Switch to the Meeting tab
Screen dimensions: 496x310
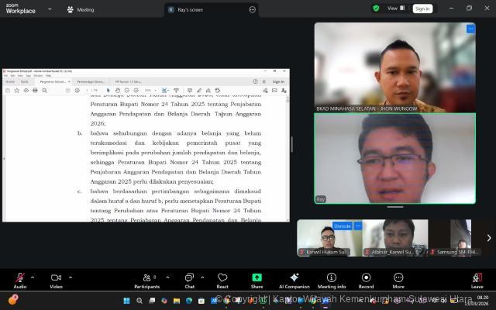[81, 9]
